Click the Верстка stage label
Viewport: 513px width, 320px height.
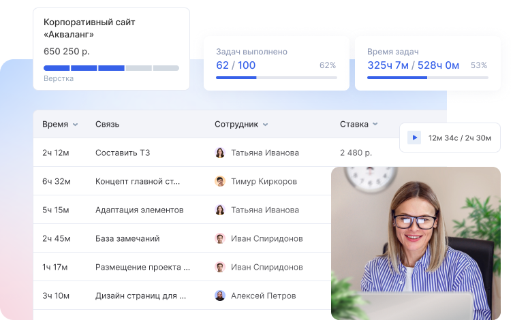click(59, 78)
